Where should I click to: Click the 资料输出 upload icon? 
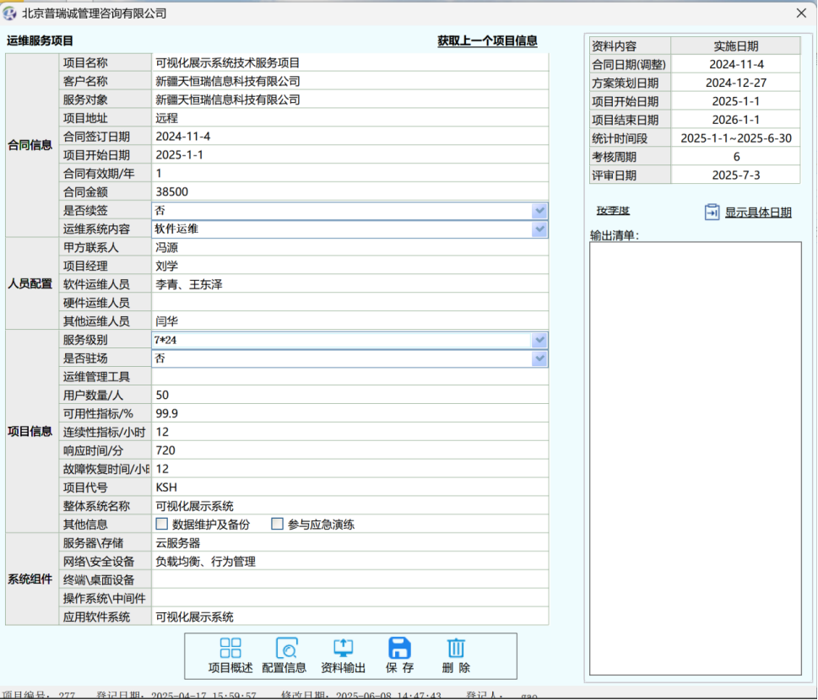343,649
